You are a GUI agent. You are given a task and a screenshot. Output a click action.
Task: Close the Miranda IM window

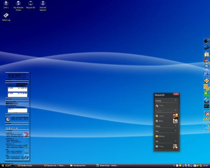pos(176,94)
